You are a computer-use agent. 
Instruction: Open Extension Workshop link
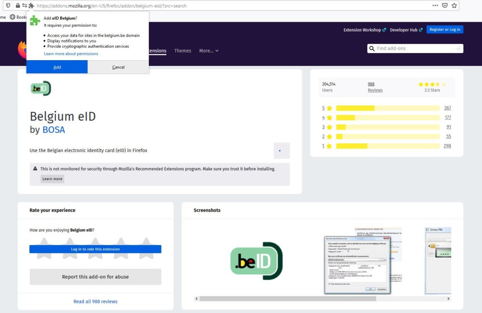pos(364,30)
